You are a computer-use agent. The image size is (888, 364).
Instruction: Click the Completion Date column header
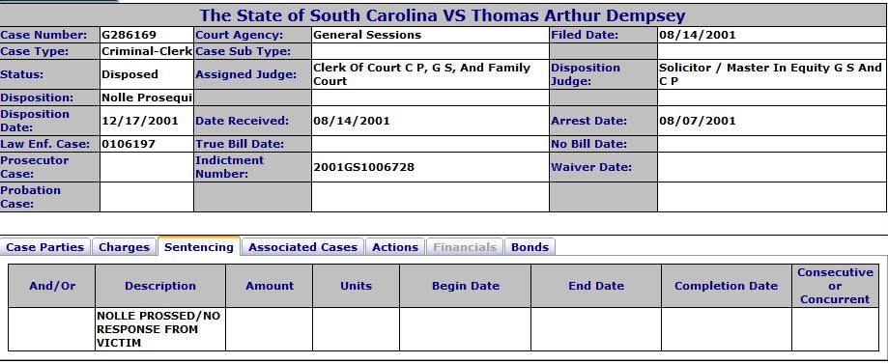pos(726,286)
